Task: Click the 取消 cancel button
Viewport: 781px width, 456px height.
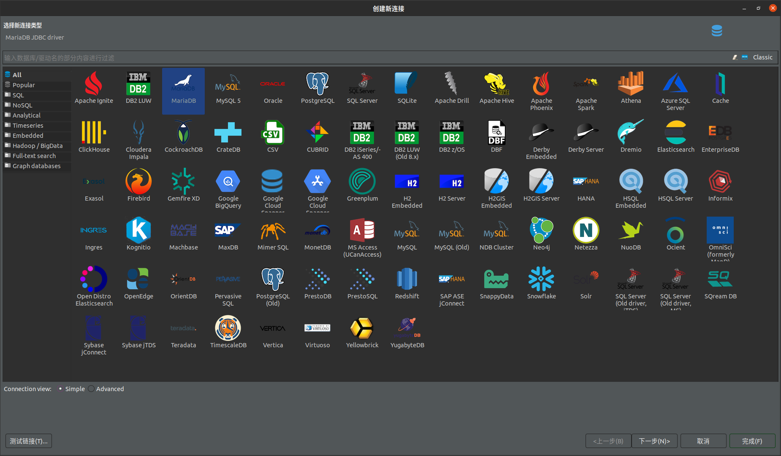Action: click(703, 441)
